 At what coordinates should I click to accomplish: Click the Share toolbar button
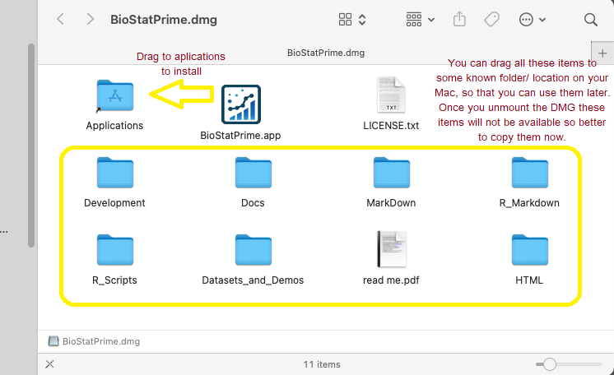click(459, 19)
